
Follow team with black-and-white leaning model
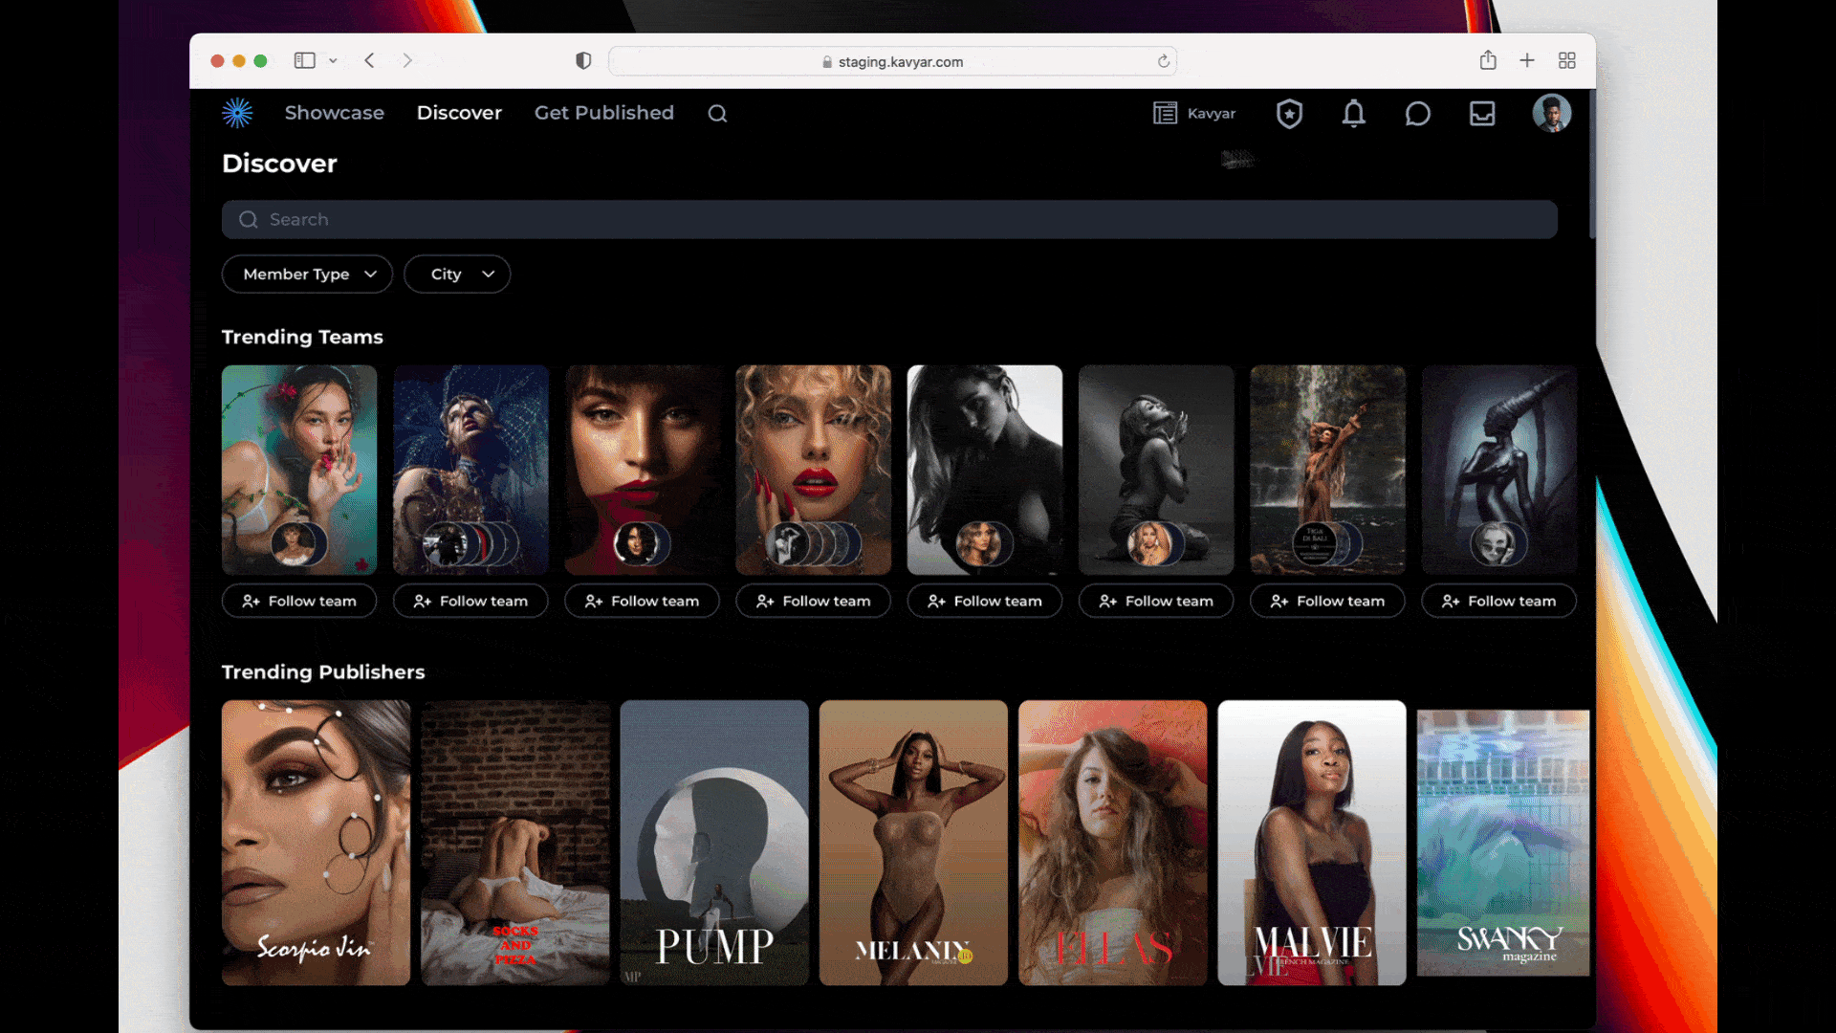pos(984,602)
